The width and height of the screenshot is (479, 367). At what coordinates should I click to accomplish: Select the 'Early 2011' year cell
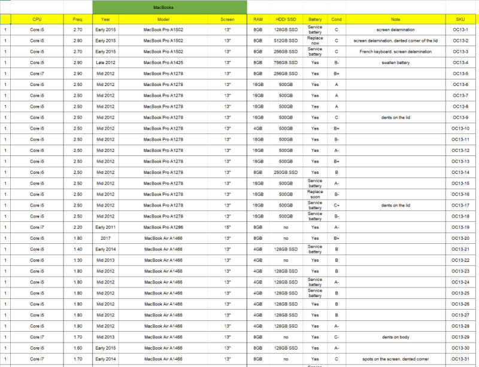[105, 227]
